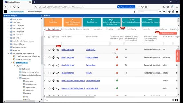Switch to Environment Details tab
The height and width of the screenshot is (103, 183).
(x=68, y=29)
